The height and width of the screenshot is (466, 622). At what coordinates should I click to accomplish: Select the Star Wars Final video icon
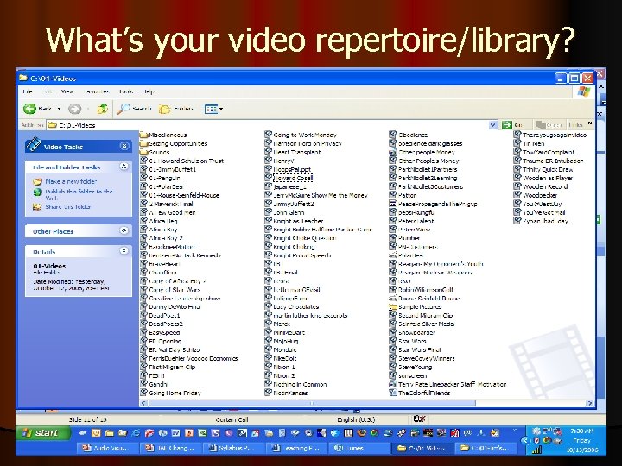click(x=393, y=349)
